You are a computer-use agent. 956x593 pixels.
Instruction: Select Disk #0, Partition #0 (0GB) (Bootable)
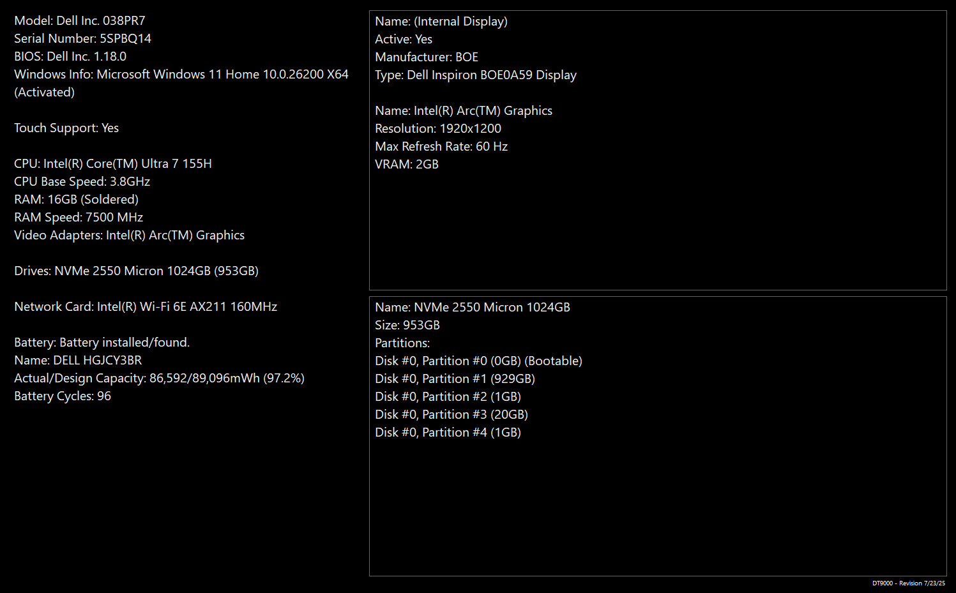point(478,361)
